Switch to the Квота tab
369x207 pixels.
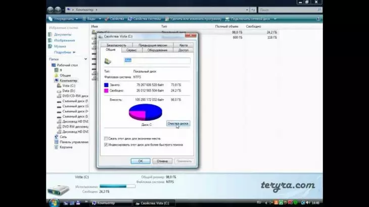pyautogui.click(x=183, y=45)
